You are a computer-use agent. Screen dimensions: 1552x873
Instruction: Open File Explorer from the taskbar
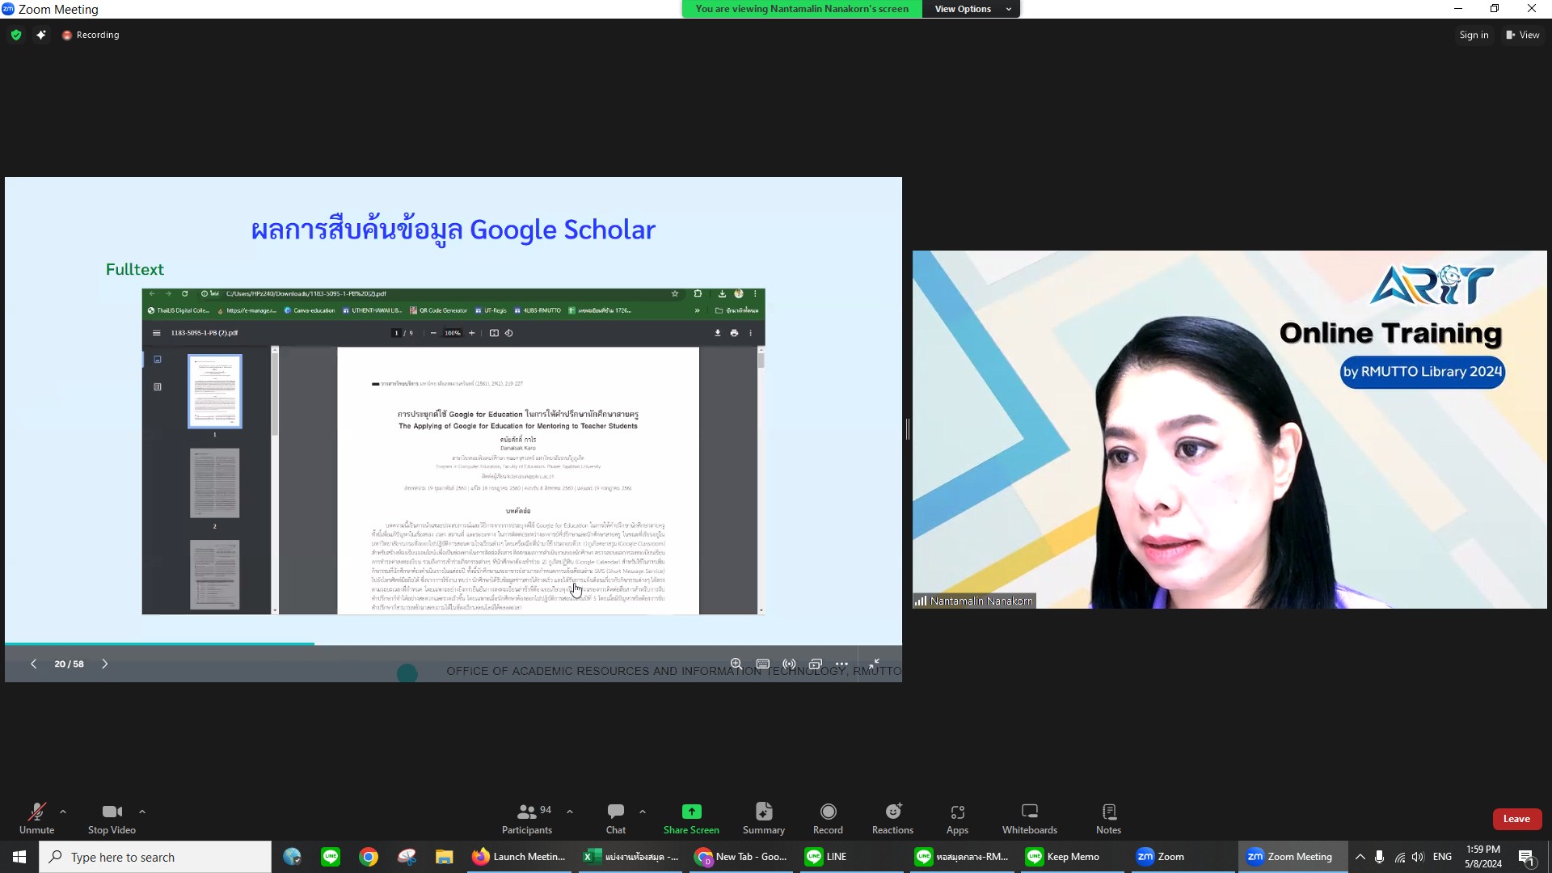[x=444, y=857]
